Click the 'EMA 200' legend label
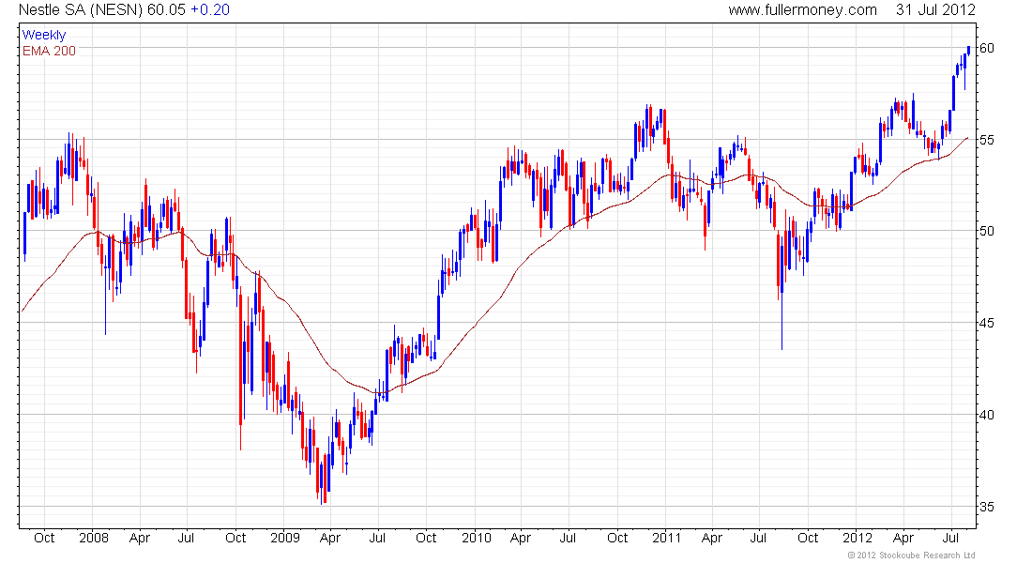Viewport: 1032px width, 563px height. 49,51
